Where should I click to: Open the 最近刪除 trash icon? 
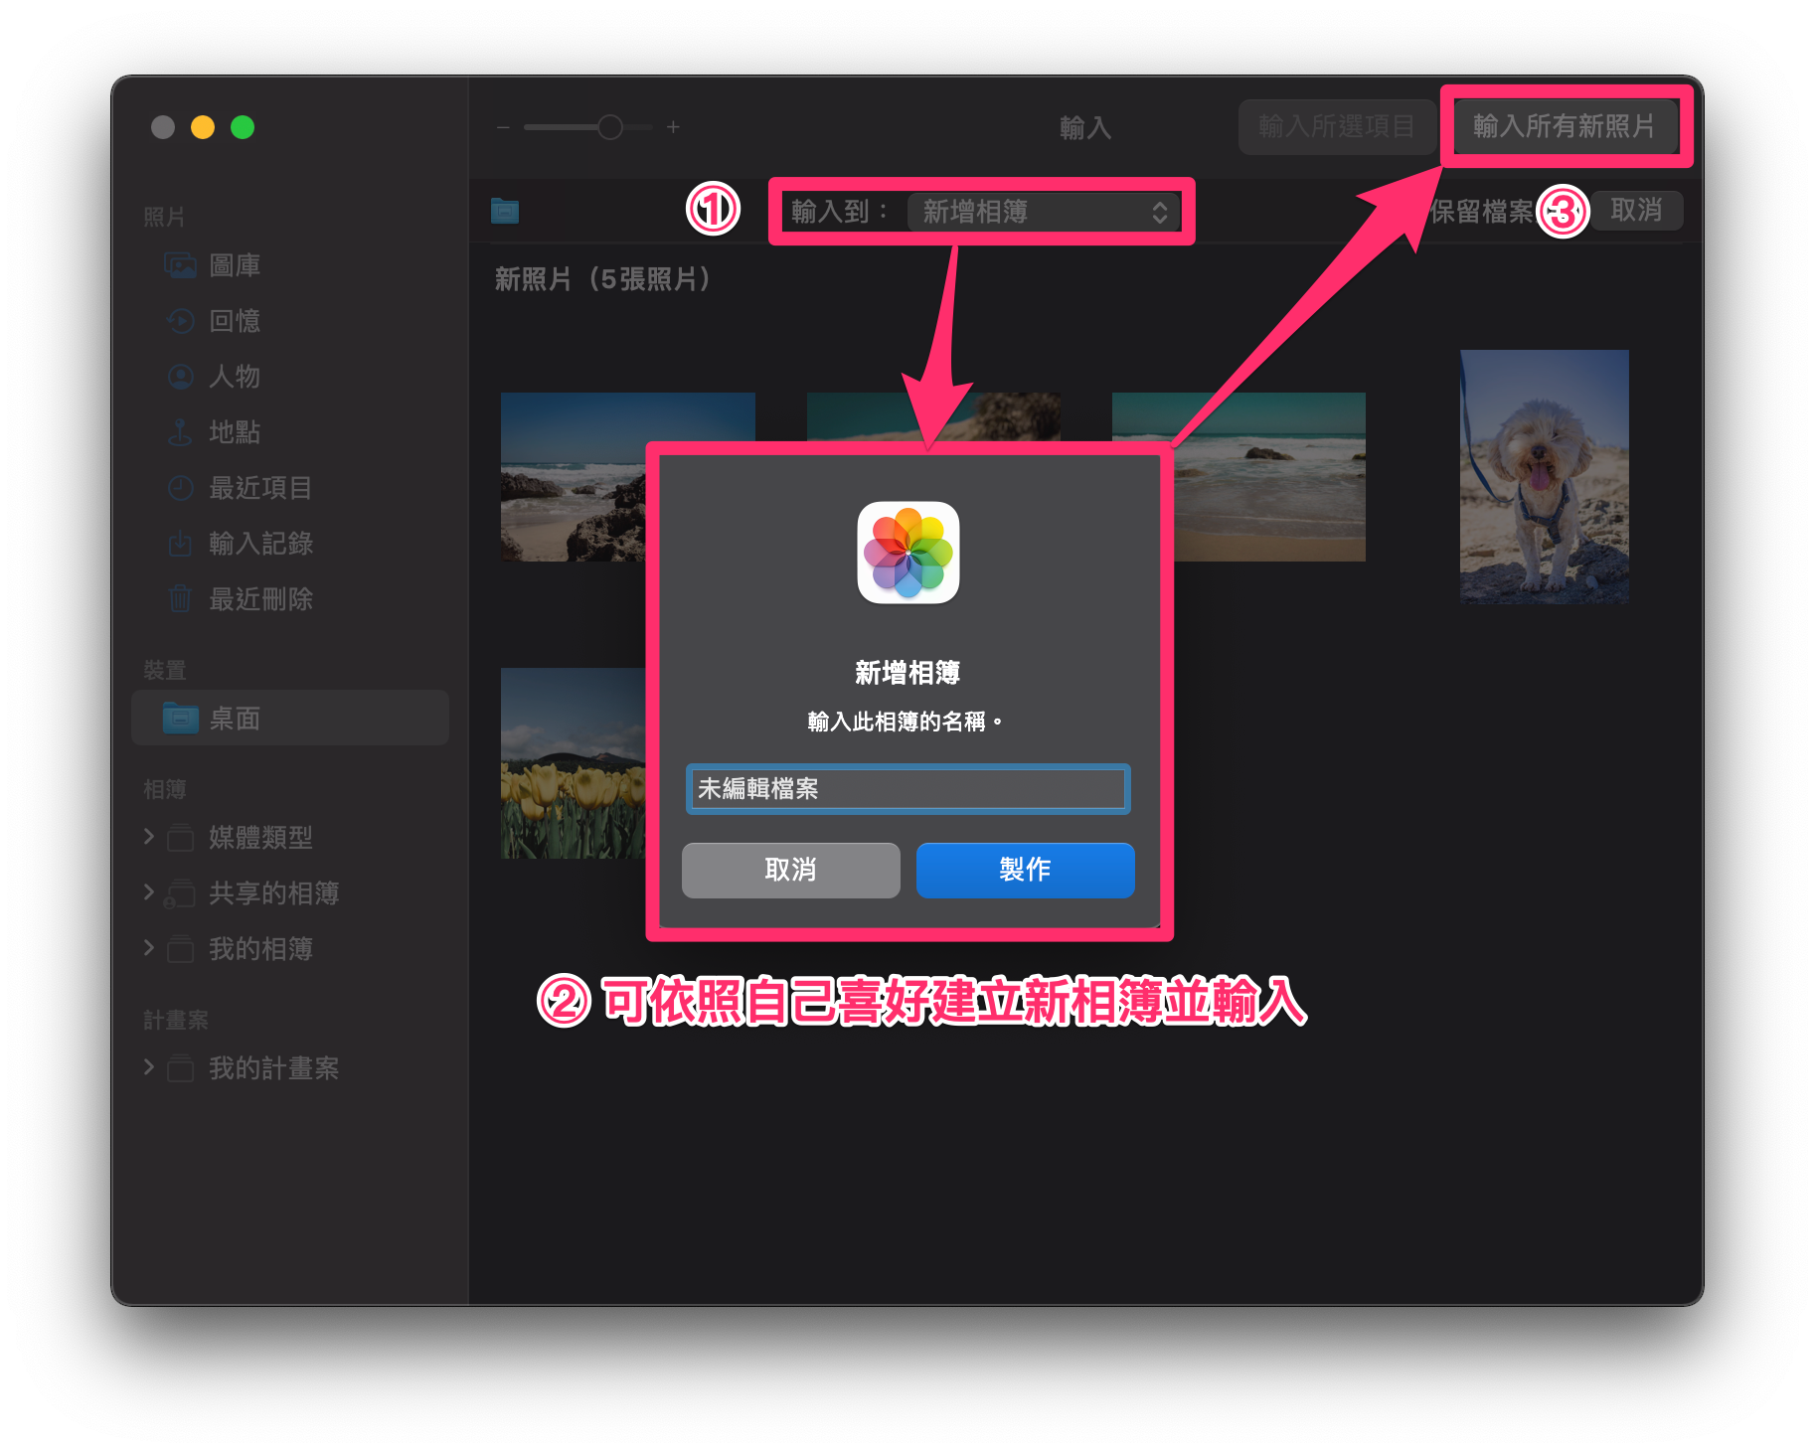(180, 598)
